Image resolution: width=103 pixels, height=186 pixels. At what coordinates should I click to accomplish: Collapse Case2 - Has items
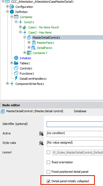[20, 32]
